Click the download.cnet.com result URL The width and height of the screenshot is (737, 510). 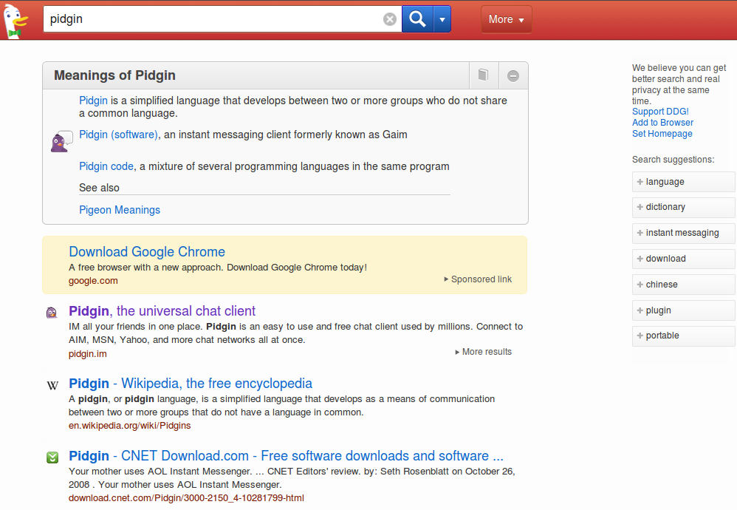point(186,498)
